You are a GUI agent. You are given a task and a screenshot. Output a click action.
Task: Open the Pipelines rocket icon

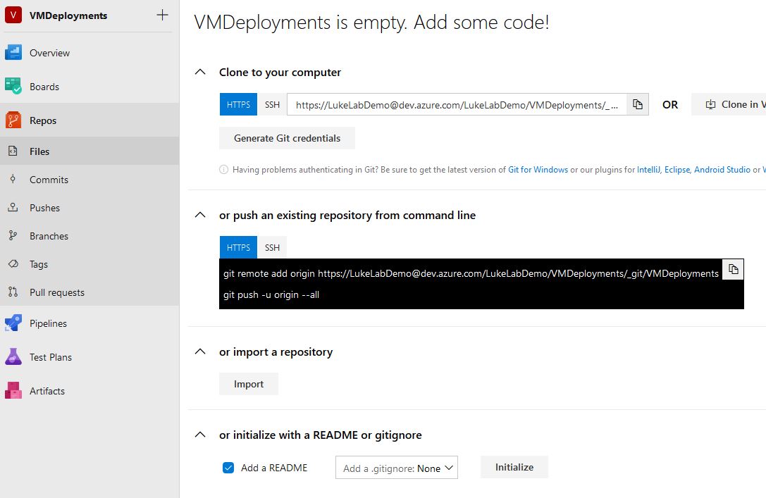(13, 323)
